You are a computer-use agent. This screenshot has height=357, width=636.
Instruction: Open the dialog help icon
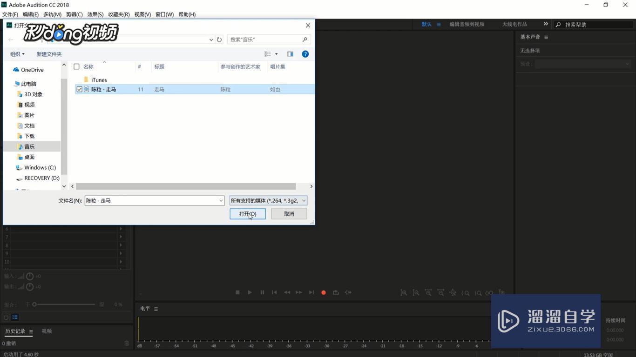(x=305, y=54)
